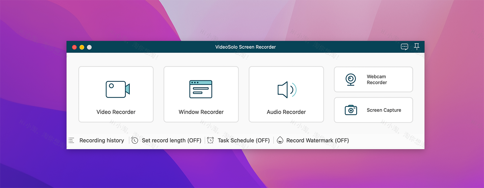The height and width of the screenshot is (188, 484).
Task: Click the water drop watermark icon
Action: coord(280,140)
